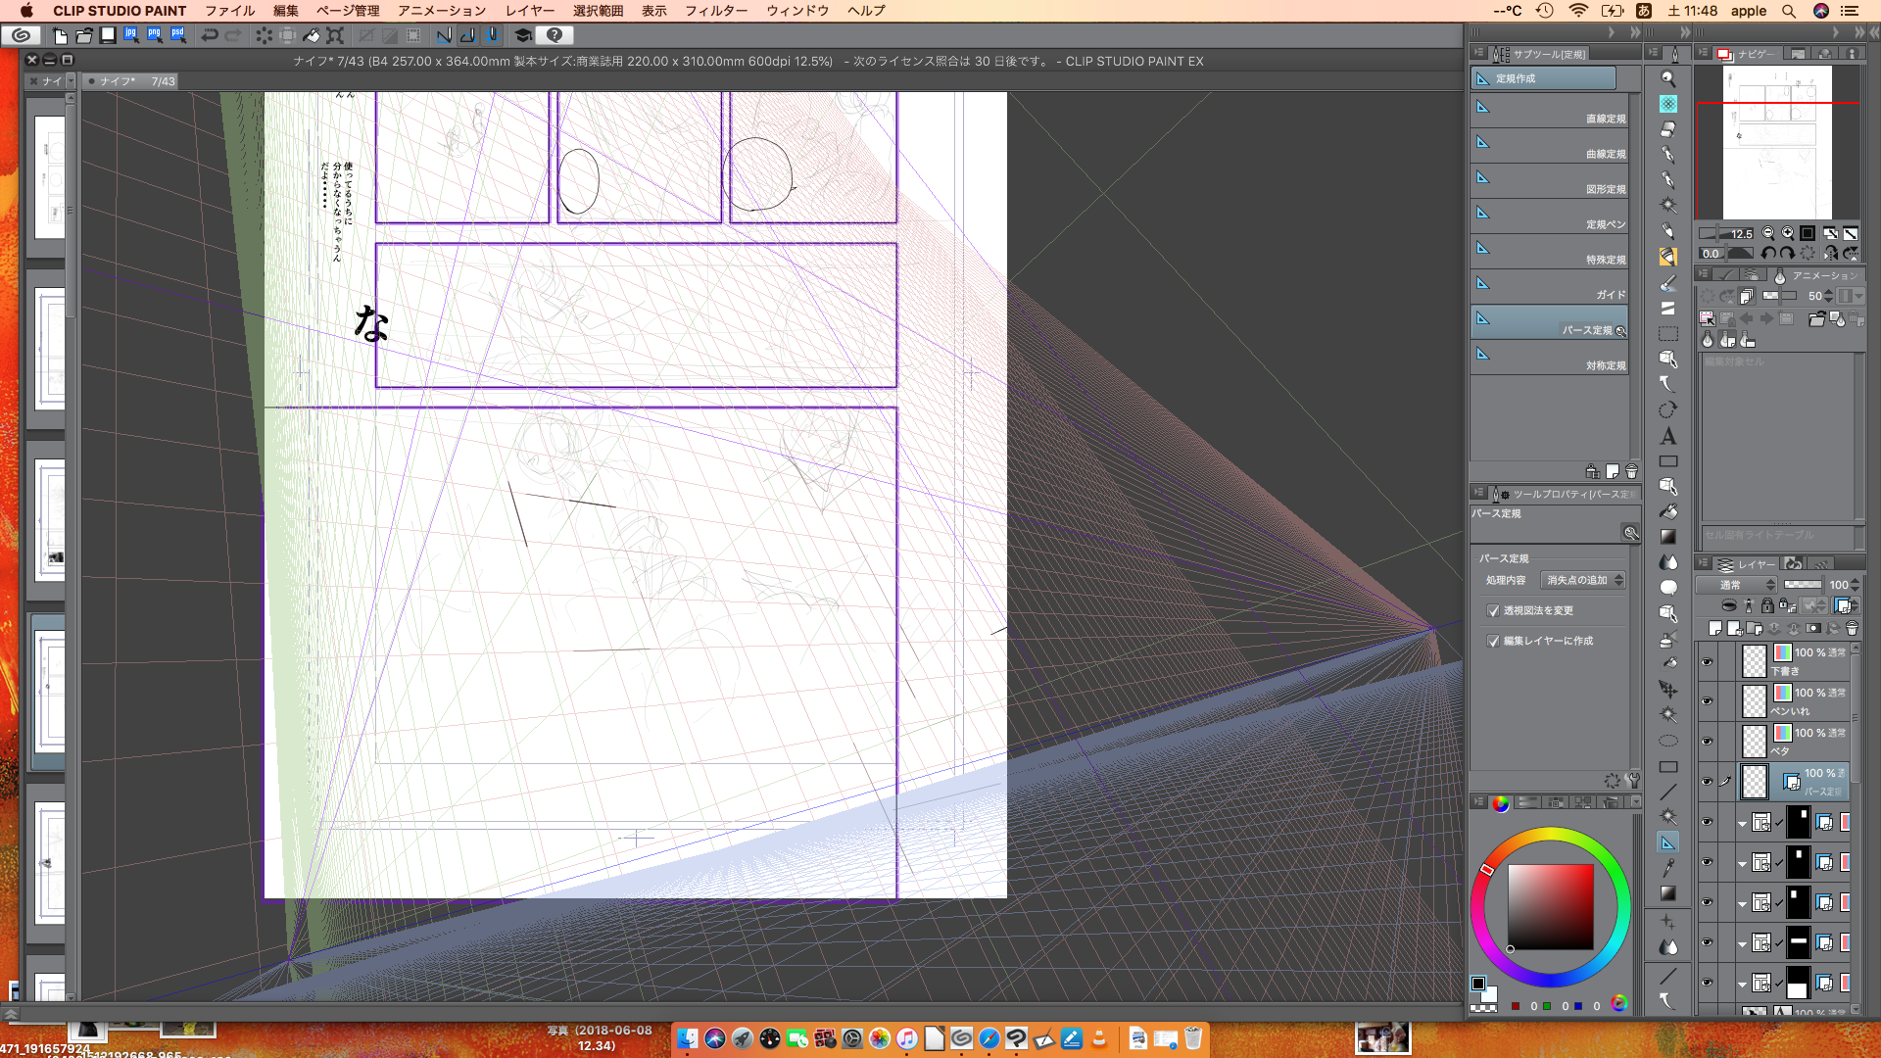Hide the 下書き layer via its eye icon
Screen dimensions: 1881x1058
1707,661
